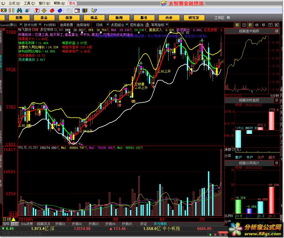Expand the 常用指标 dropdown arrow
Screen dimensions: 284x238
click(x=167, y=25)
